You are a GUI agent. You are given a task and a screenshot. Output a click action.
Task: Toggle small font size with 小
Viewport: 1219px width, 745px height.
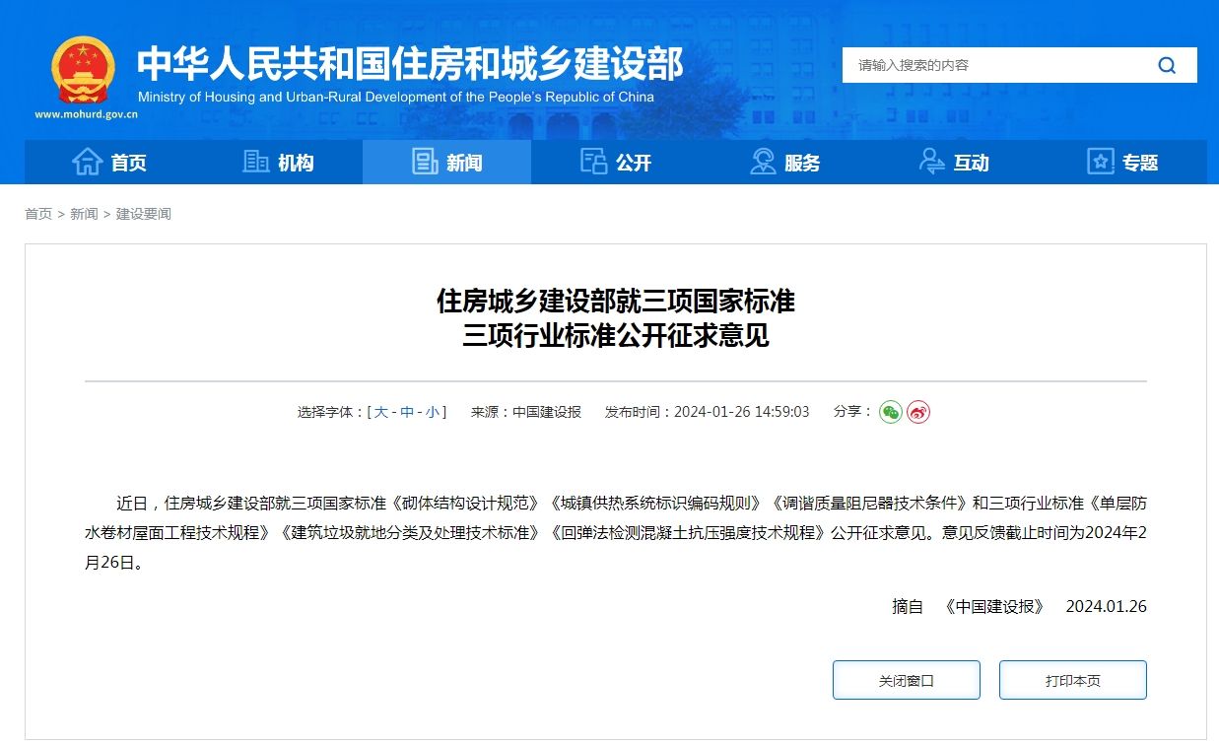[435, 412]
